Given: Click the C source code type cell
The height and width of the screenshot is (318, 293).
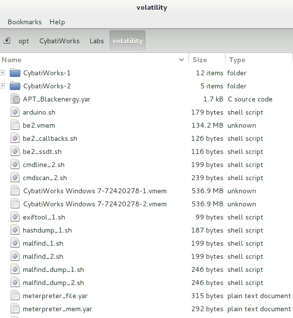Looking at the screenshot, I should pyautogui.click(x=250, y=100).
